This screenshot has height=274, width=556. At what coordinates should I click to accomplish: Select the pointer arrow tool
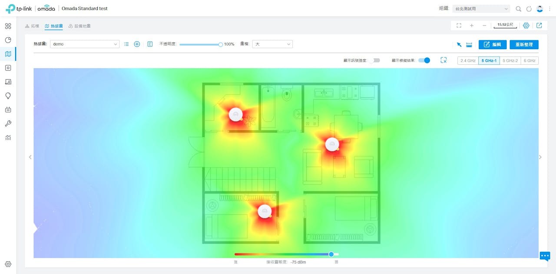coord(459,44)
